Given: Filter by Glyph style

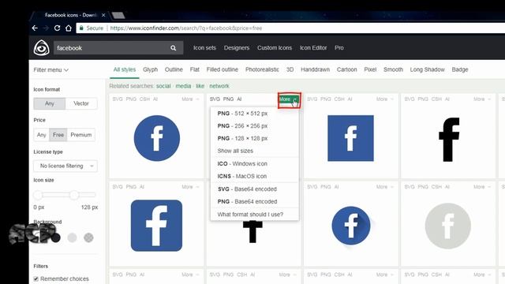Looking at the screenshot, I should point(150,69).
